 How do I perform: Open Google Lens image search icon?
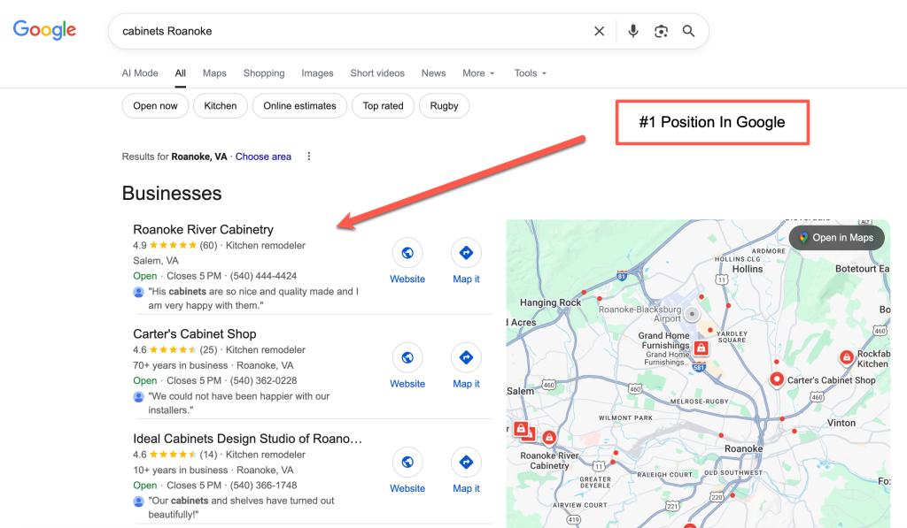tap(661, 31)
